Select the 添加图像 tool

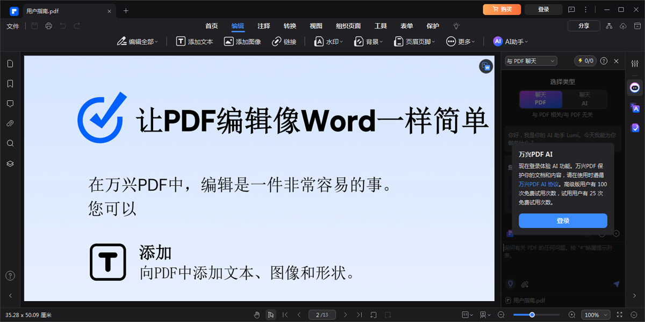coord(243,41)
